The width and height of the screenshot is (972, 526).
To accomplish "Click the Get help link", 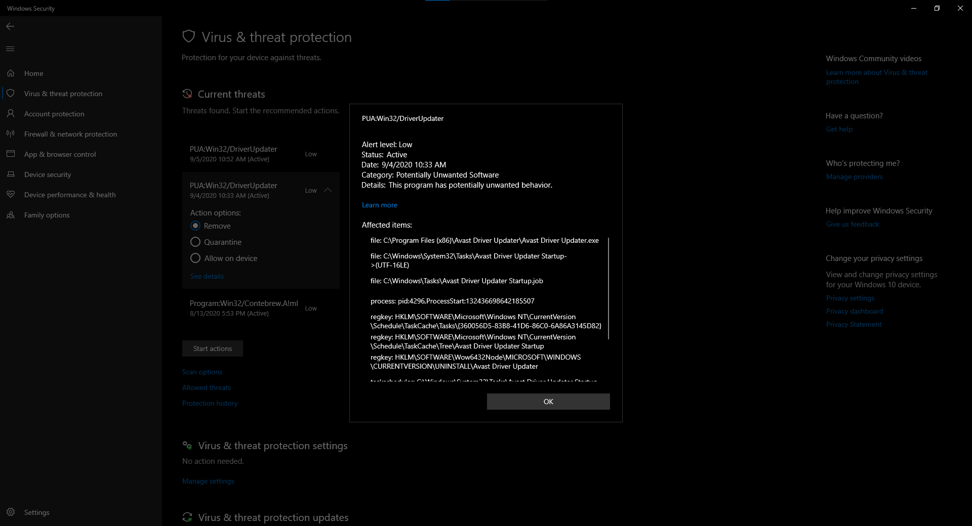I will click(839, 129).
